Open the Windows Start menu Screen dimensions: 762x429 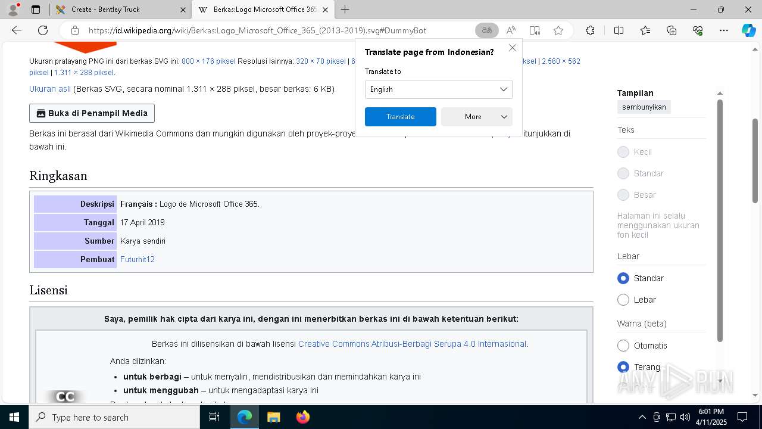(14, 417)
